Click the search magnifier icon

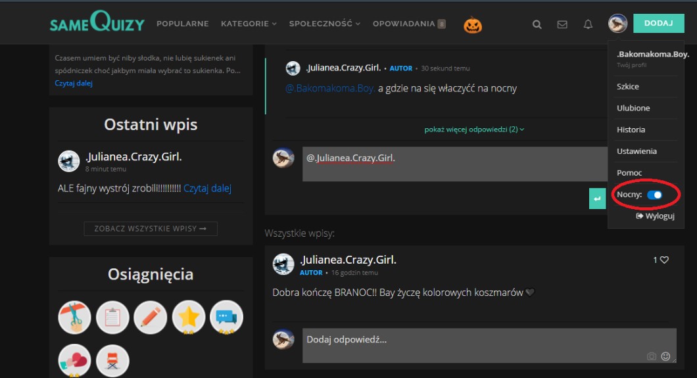coord(537,24)
